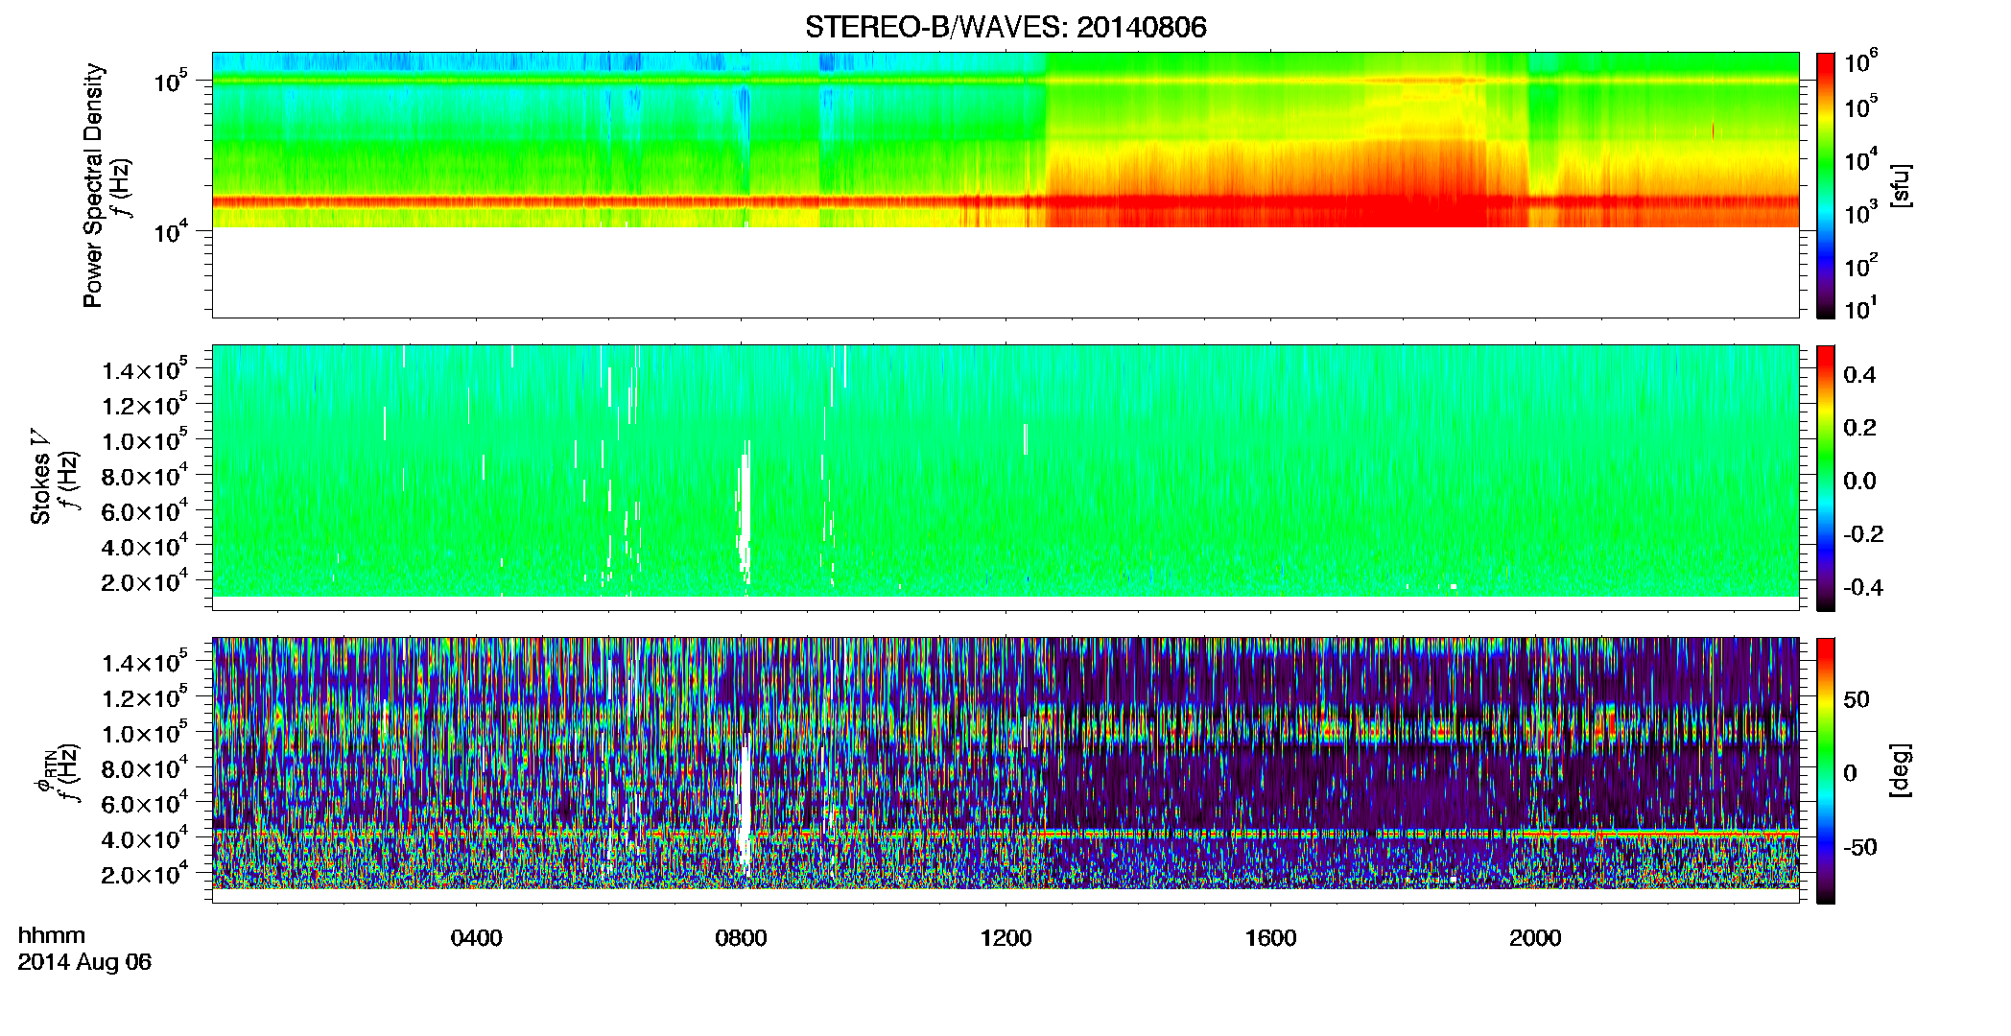
Task: Click the 2014 Aug 06 date label
Action: [84, 962]
